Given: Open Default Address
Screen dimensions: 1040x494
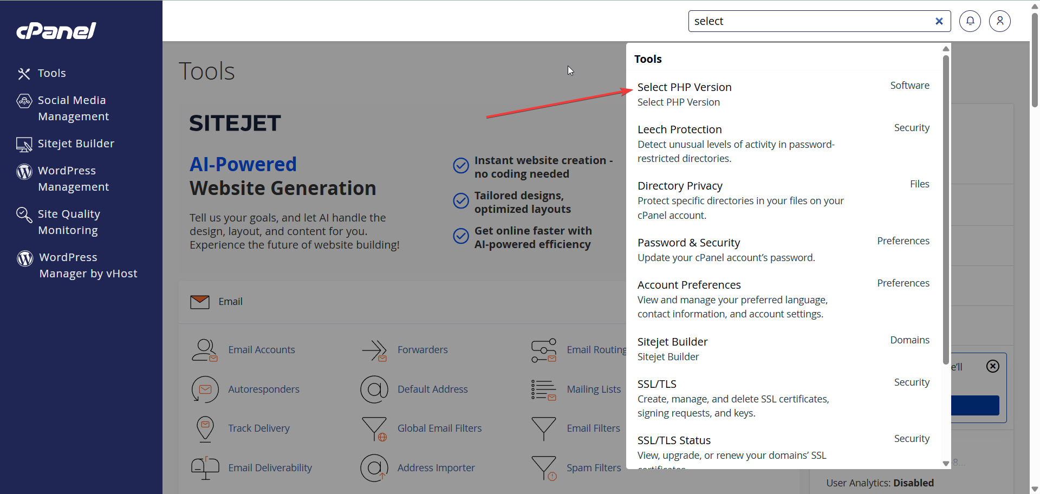Looking at the screenshot, I should pyautogui.click(x=432, y=389).
